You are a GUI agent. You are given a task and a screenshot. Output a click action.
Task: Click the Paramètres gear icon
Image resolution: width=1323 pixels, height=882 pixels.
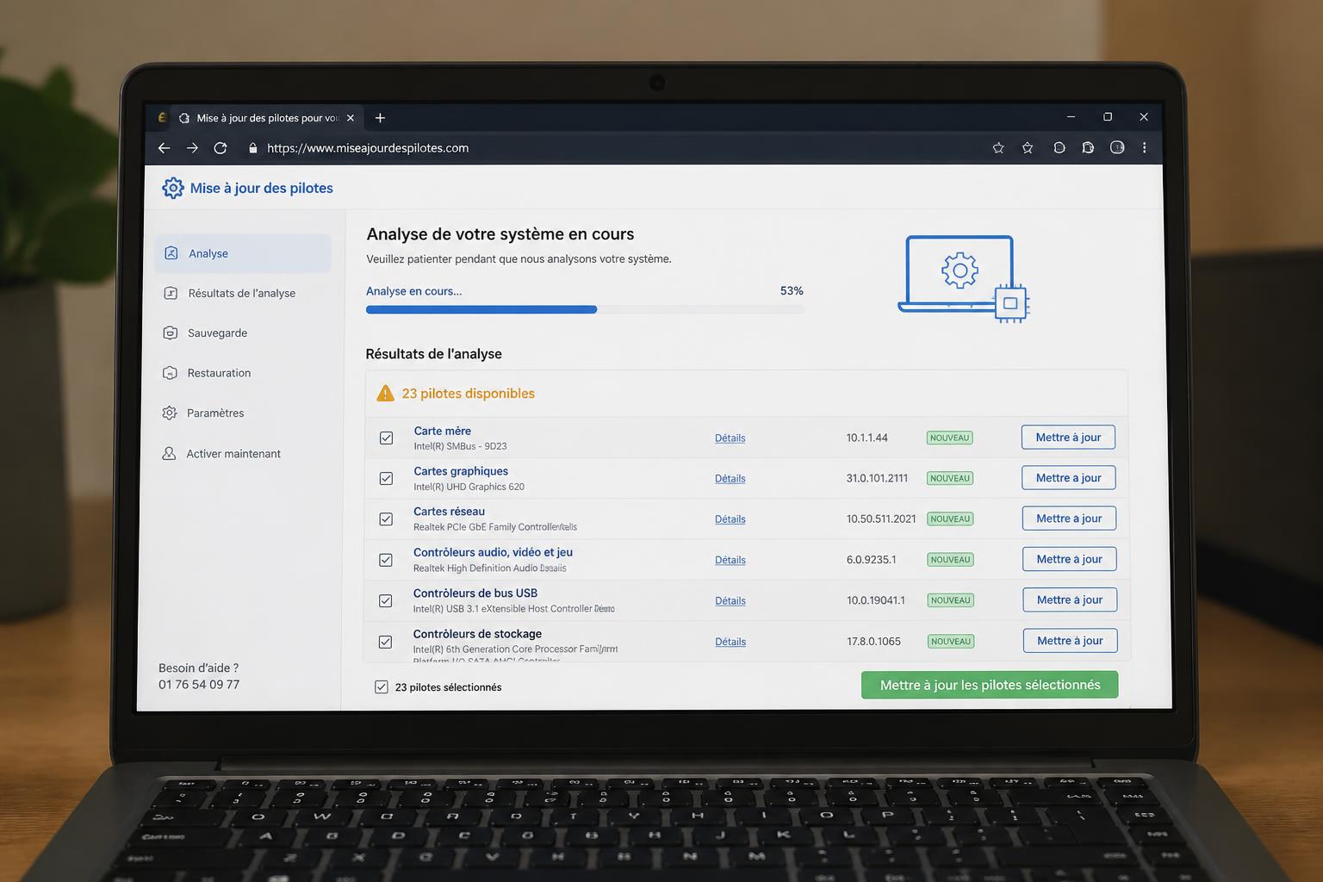[170, 413]
